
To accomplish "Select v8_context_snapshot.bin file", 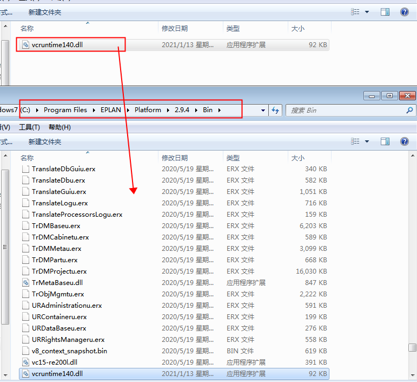I will (69, 351).
